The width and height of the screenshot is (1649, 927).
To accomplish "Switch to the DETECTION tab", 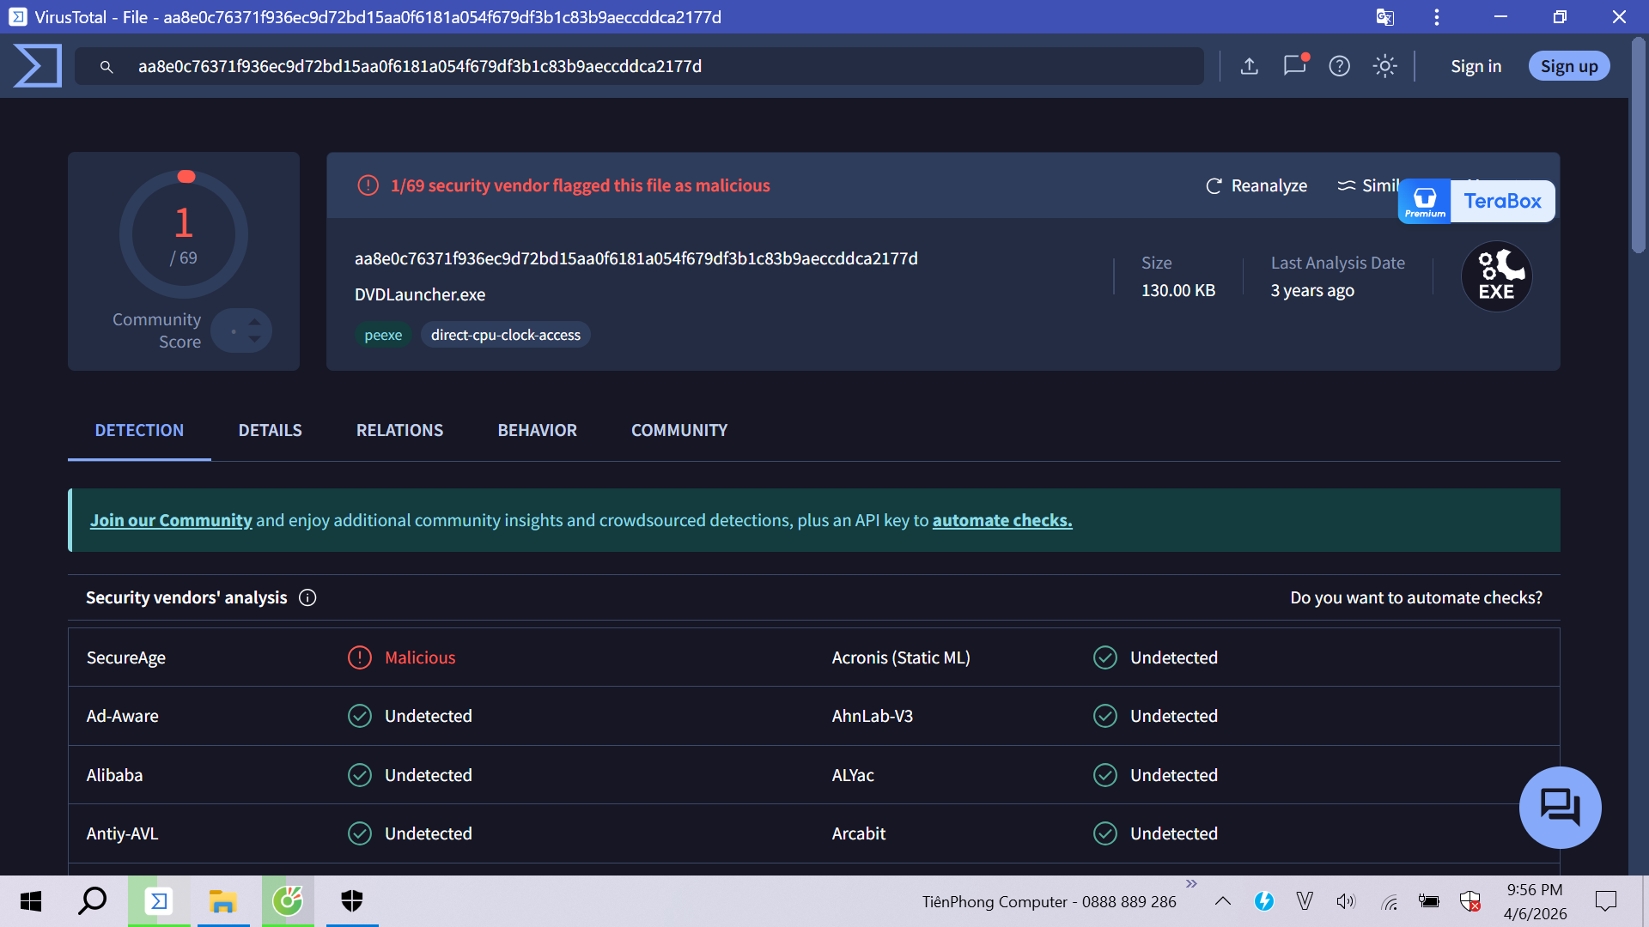I will tap(139, 431).
